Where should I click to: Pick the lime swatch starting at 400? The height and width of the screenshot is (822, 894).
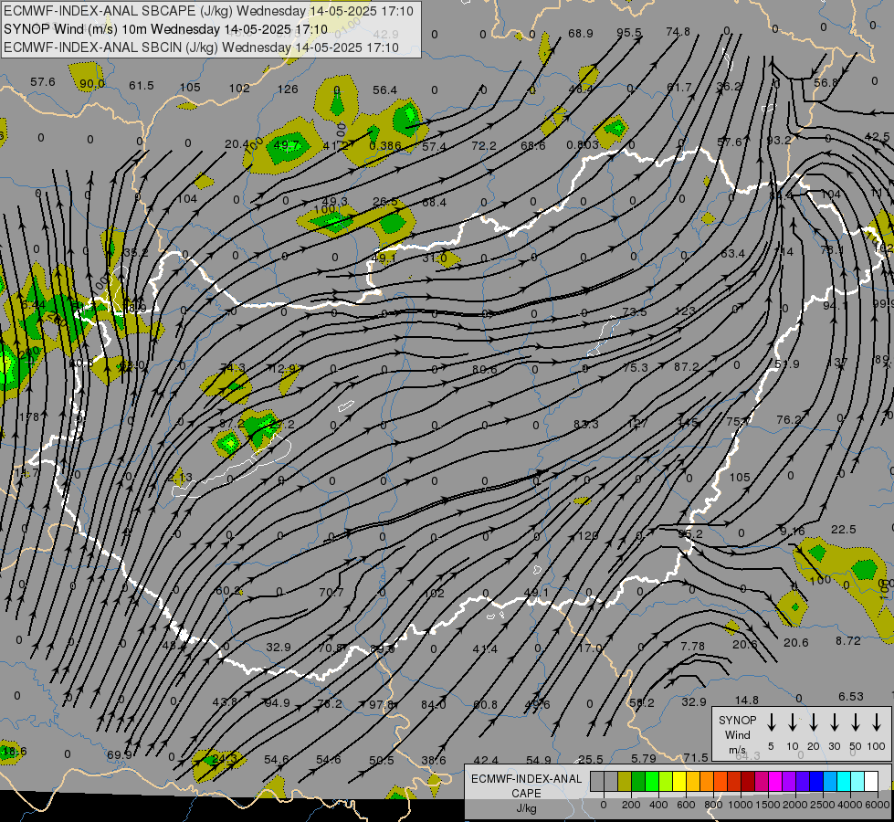[x=666, y=781]
